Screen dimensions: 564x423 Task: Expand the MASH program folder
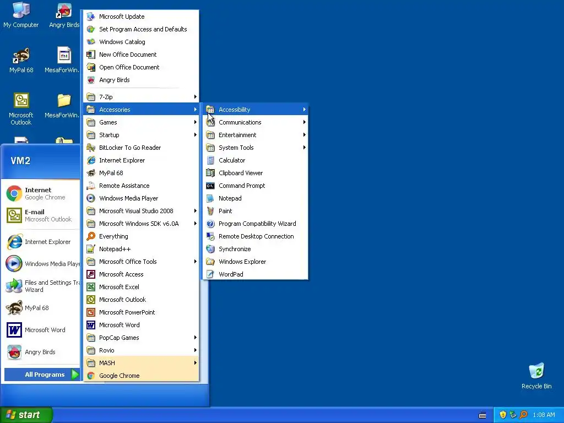141,363
